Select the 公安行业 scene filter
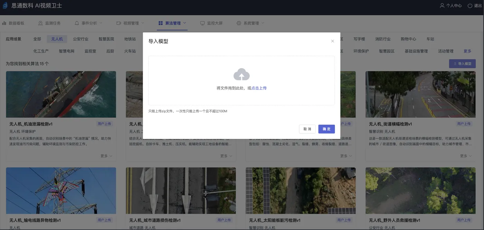This screenshot has width=484, height=230. [x=81, y=39]
